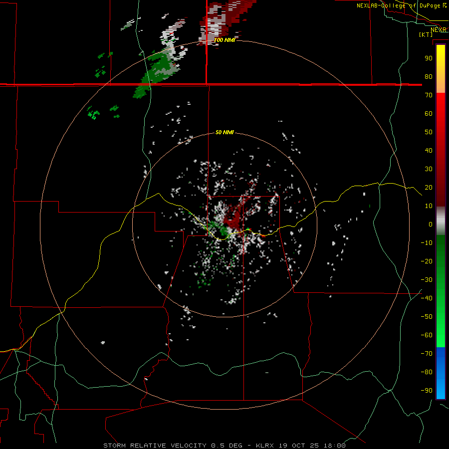
Task: Select the -90 value on the velocity scale
Action: tap(427, 391)
